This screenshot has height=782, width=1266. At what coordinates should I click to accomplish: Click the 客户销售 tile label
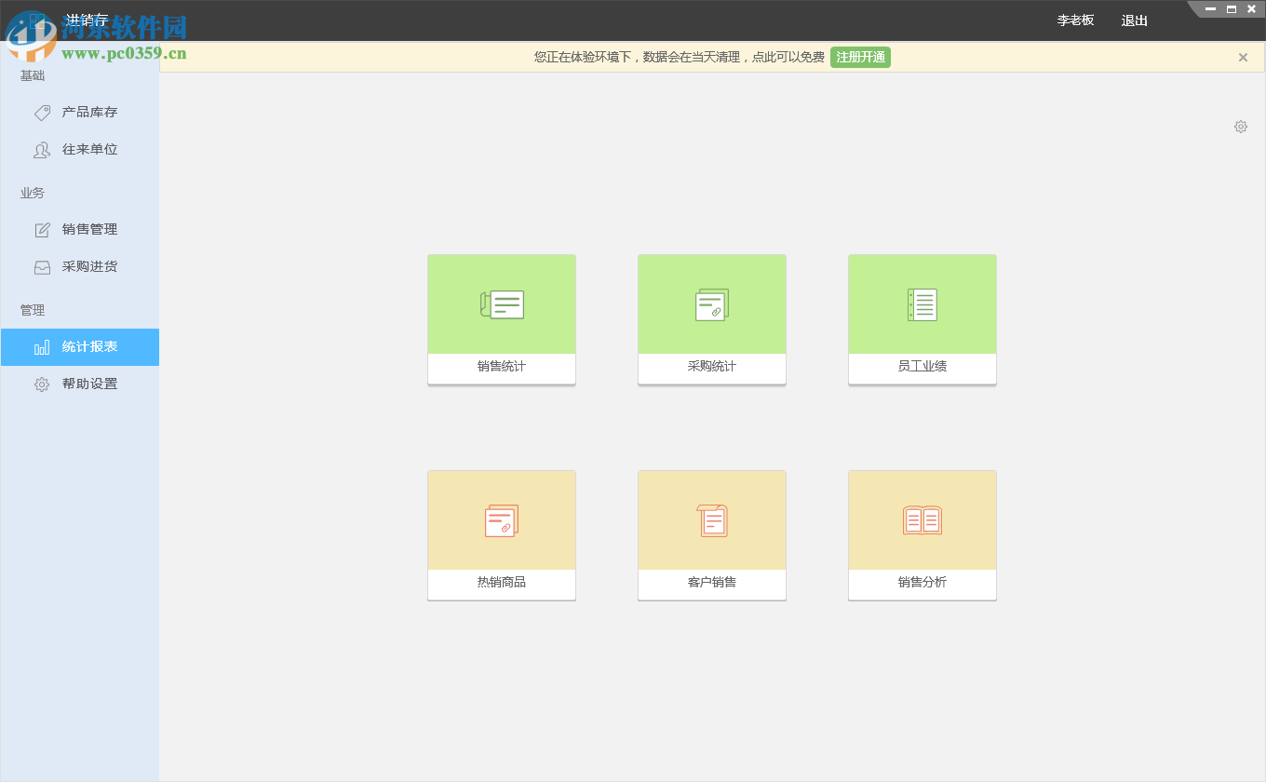pos(712,583)
